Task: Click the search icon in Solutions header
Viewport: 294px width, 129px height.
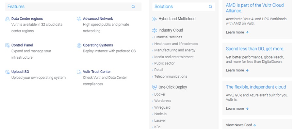Action: [210, 7]
